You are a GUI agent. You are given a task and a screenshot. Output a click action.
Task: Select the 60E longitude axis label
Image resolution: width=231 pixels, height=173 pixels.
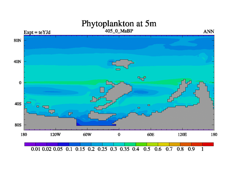[150, 134]
